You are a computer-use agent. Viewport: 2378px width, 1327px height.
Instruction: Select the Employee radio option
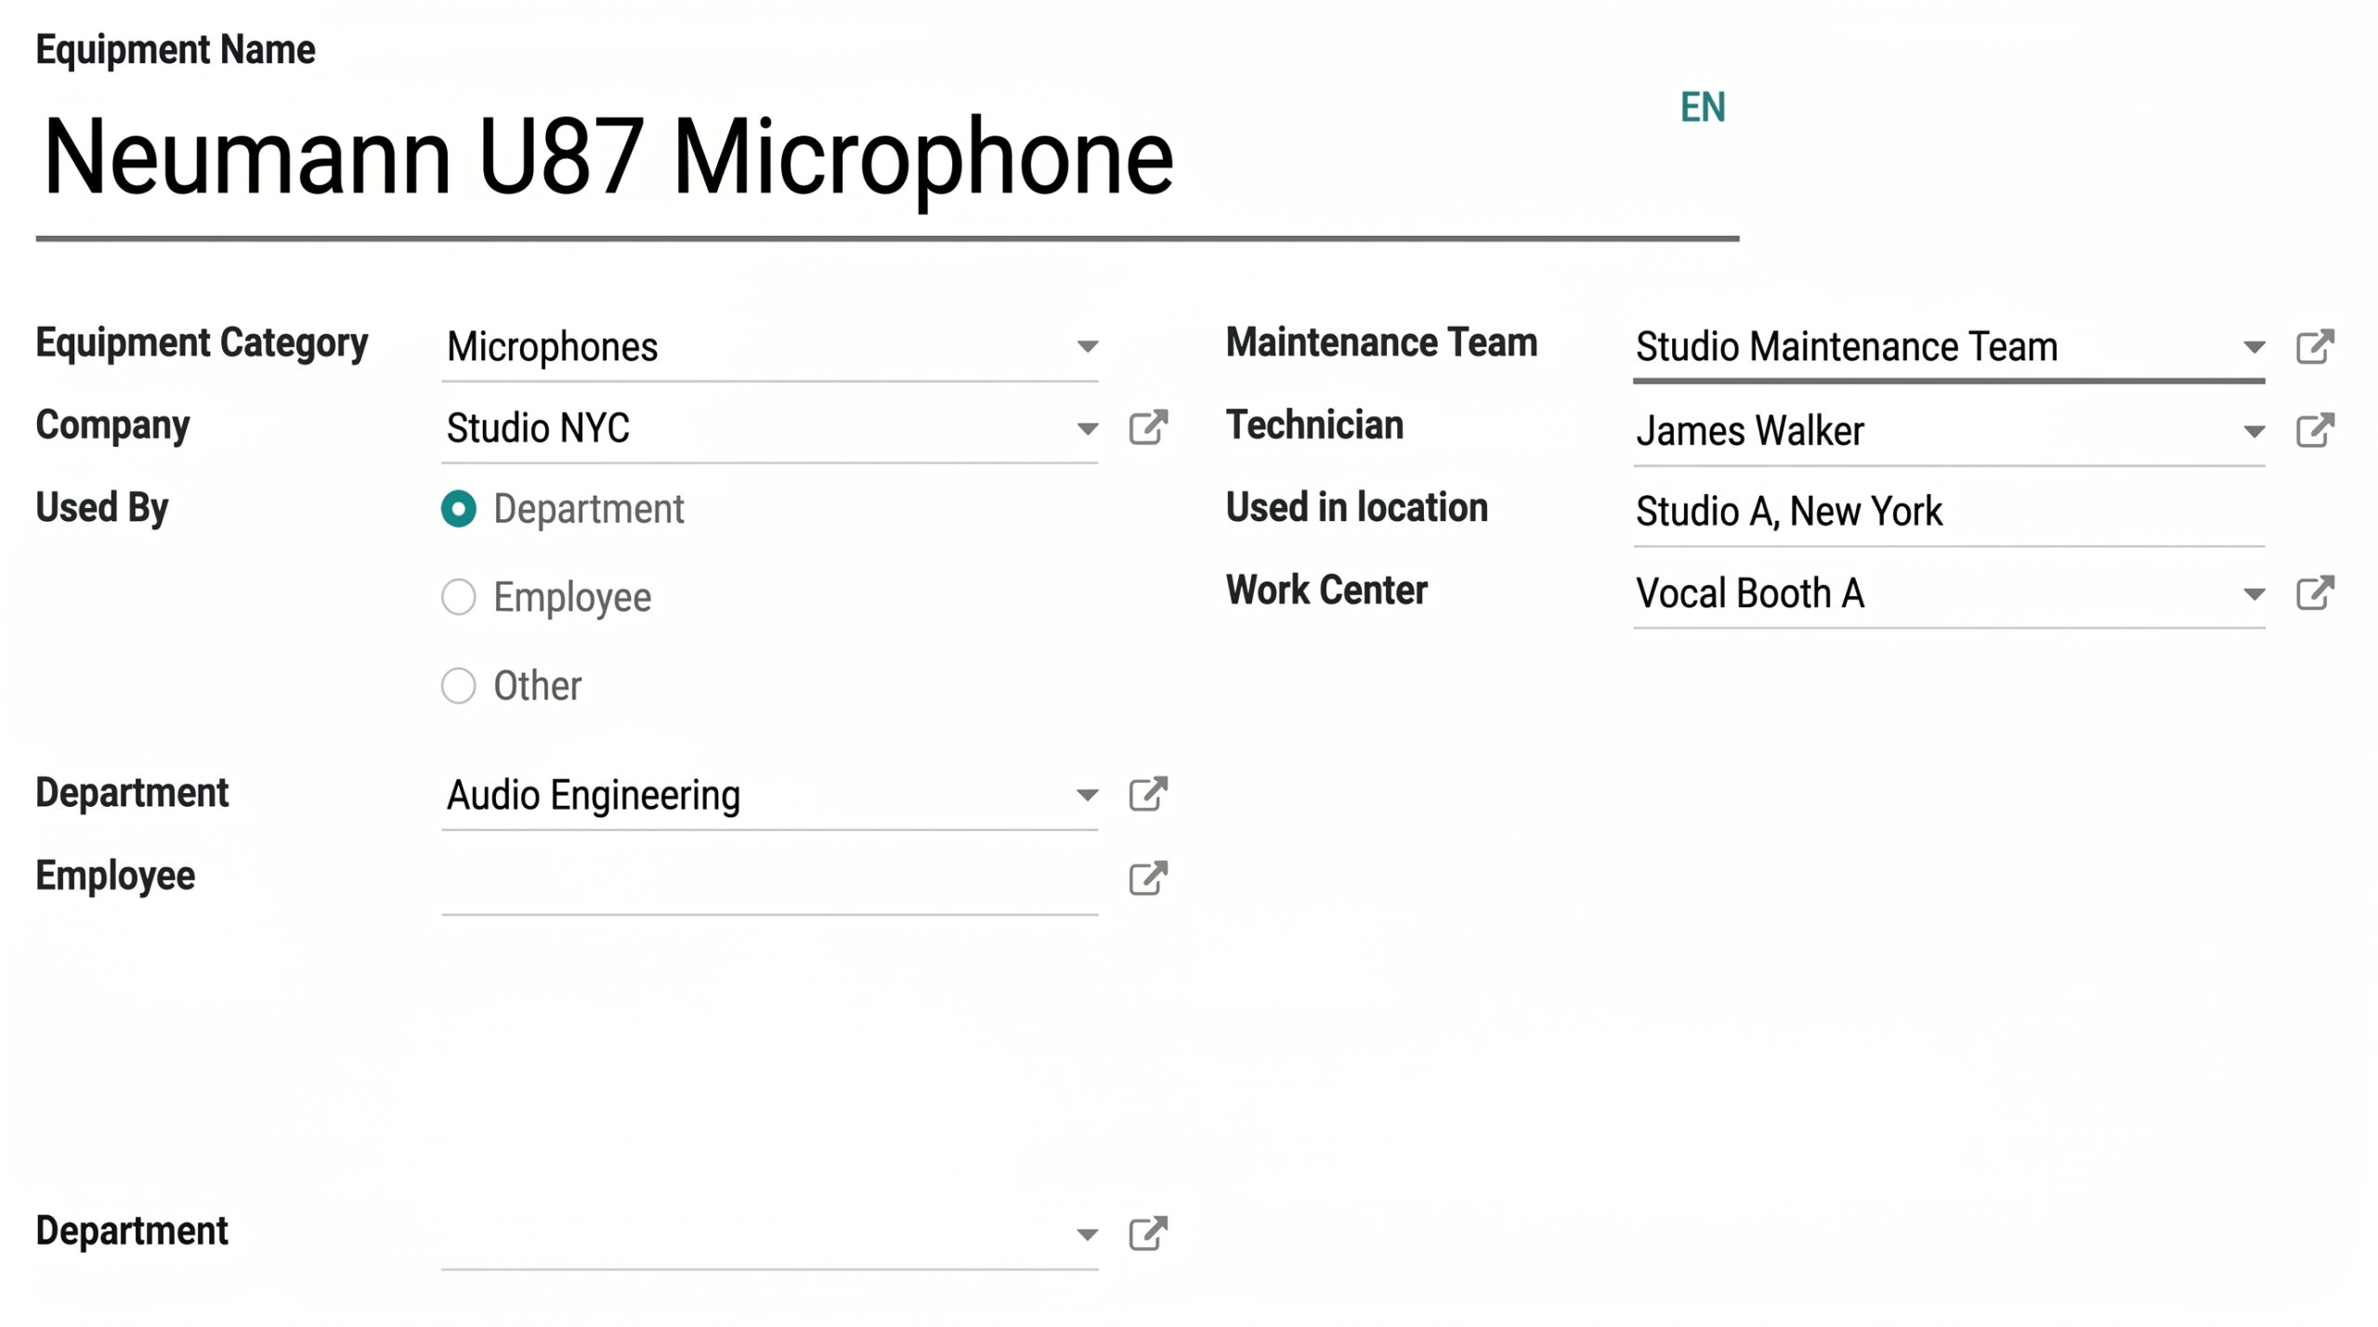[x=459, y=597]
